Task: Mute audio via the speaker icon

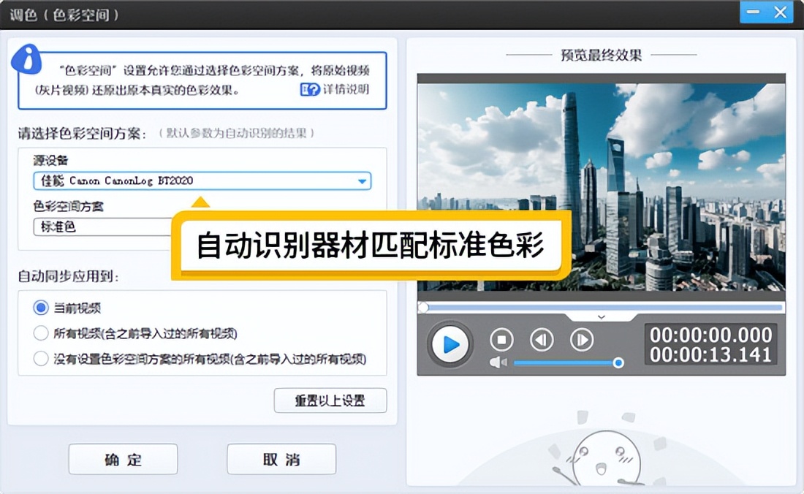Action: 498,362
